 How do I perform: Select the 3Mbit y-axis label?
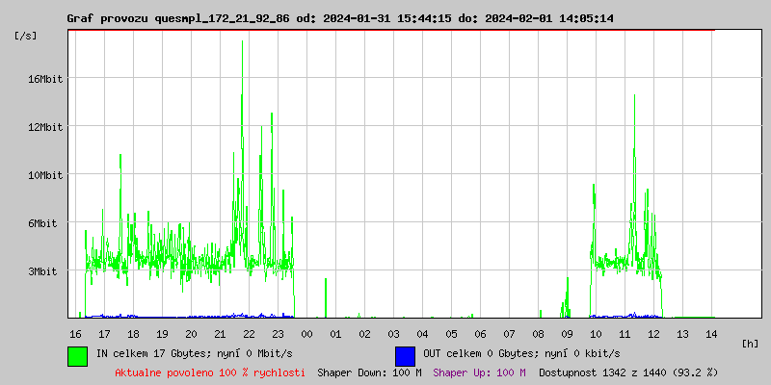[x=44, y=271]
